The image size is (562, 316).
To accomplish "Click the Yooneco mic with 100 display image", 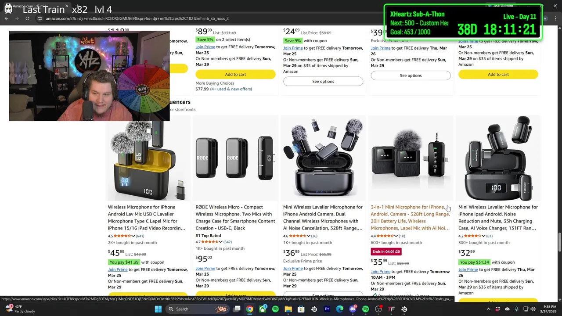I will [498, 158].
